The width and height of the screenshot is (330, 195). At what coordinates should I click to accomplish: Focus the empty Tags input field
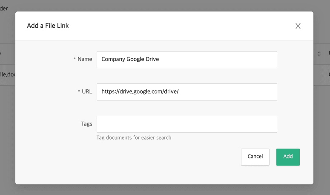coord(187,124)
